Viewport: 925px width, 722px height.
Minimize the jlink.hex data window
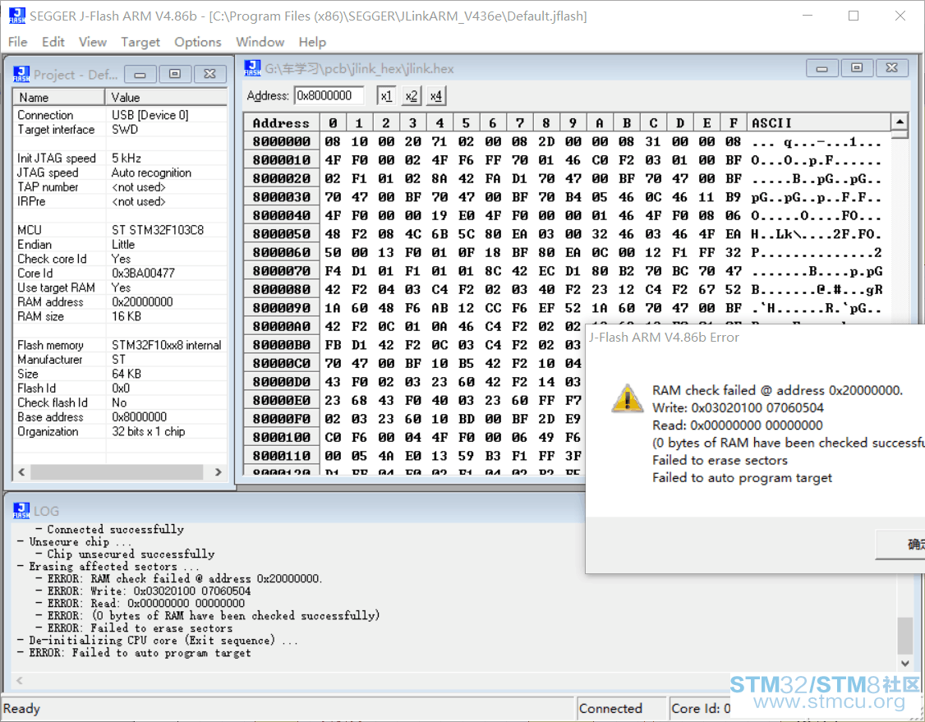(821, 68)
